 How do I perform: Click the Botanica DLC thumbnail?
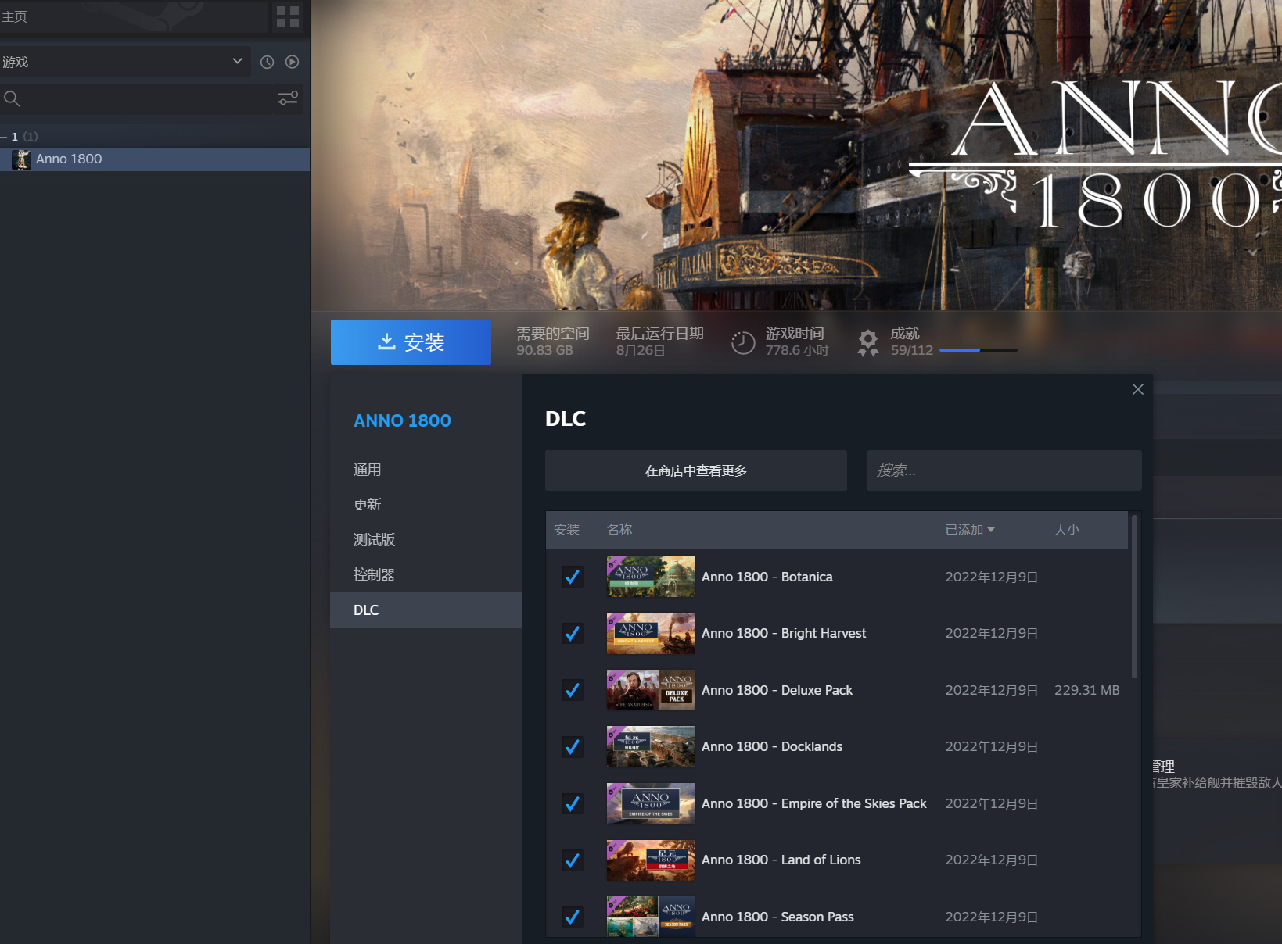pos(651,577)
